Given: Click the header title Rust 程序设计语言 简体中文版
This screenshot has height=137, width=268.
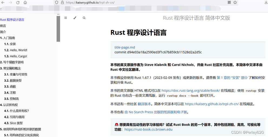Looking at the screenshot, I should 196,18.
